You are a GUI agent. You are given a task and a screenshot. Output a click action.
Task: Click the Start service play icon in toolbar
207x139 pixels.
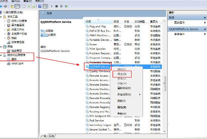pyautogui.click(x=52, y=6)
